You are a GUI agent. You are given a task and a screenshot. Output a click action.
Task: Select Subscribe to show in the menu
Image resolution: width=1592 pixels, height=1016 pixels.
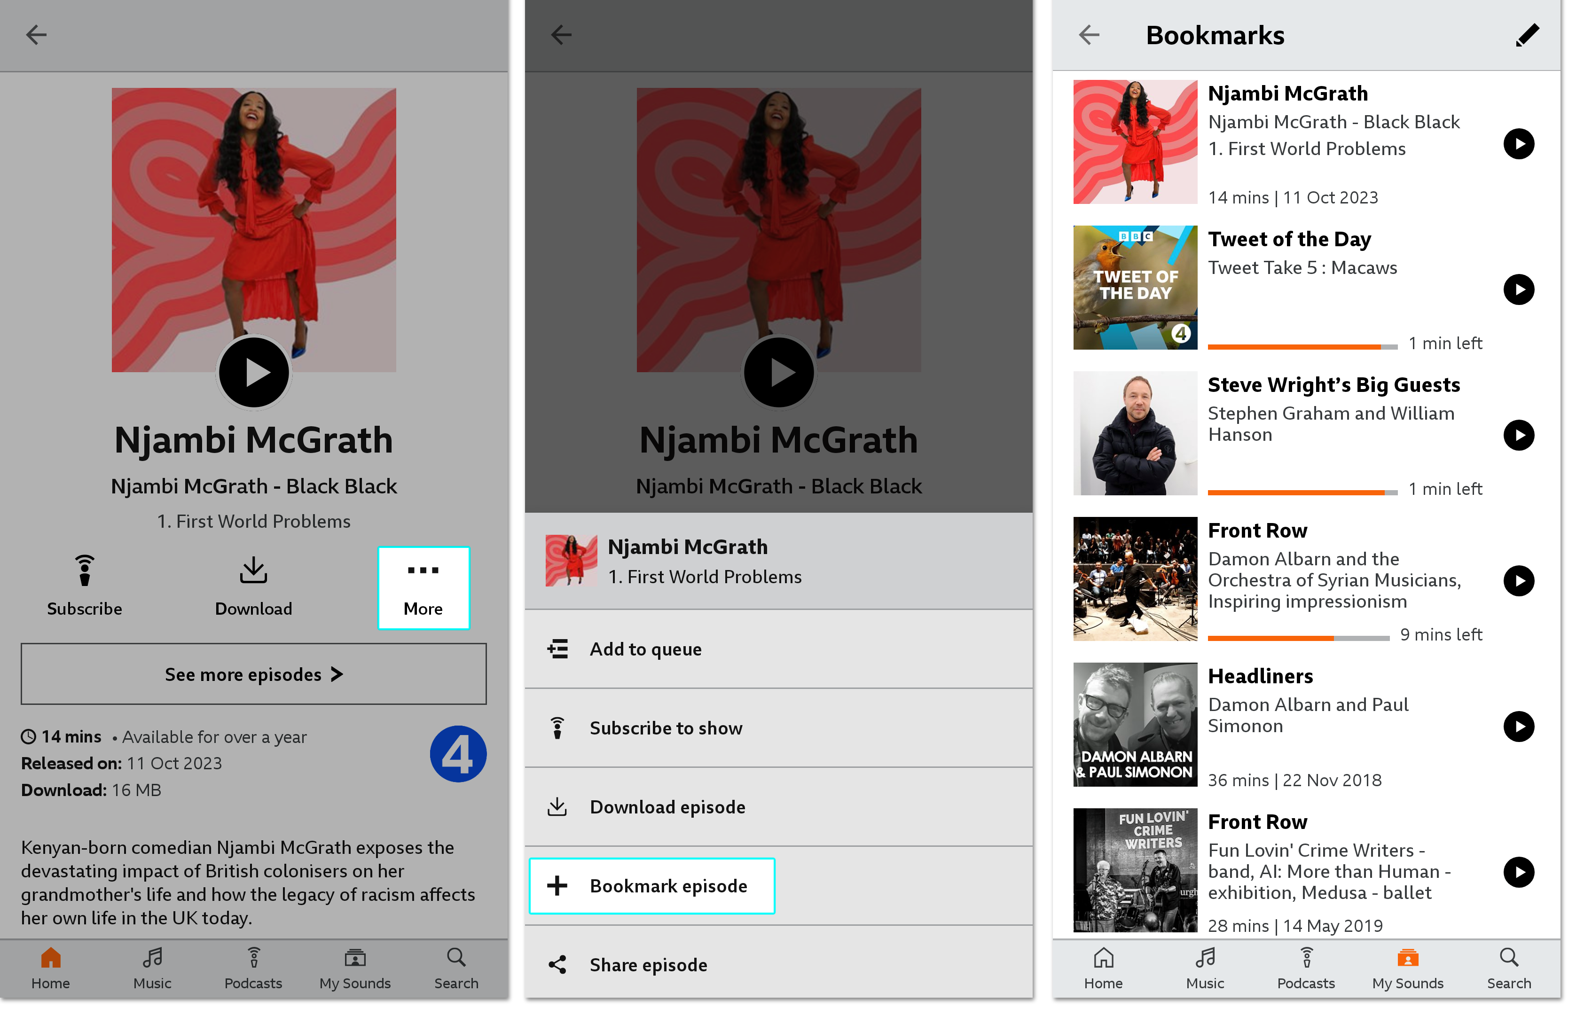(666, 728)
